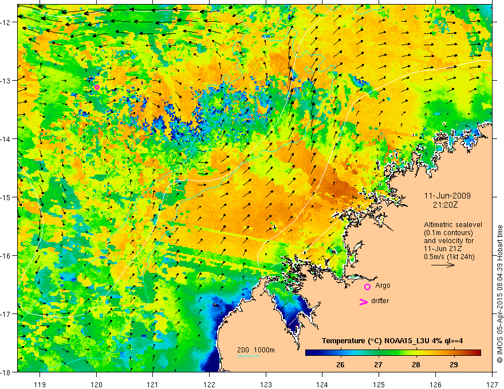Click the Argo legend circle icon
504x389 pixels.
(x=367, y=287)
